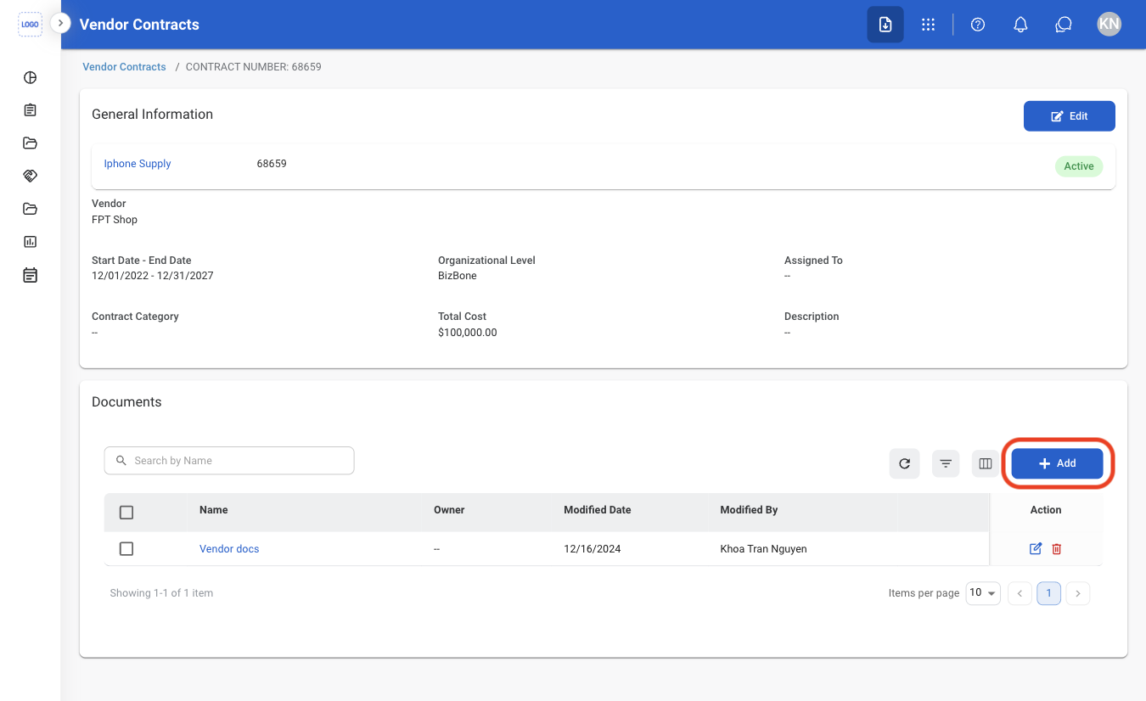Click the Search by Name field
1146x701 pixels.
(x=229, y=461)
